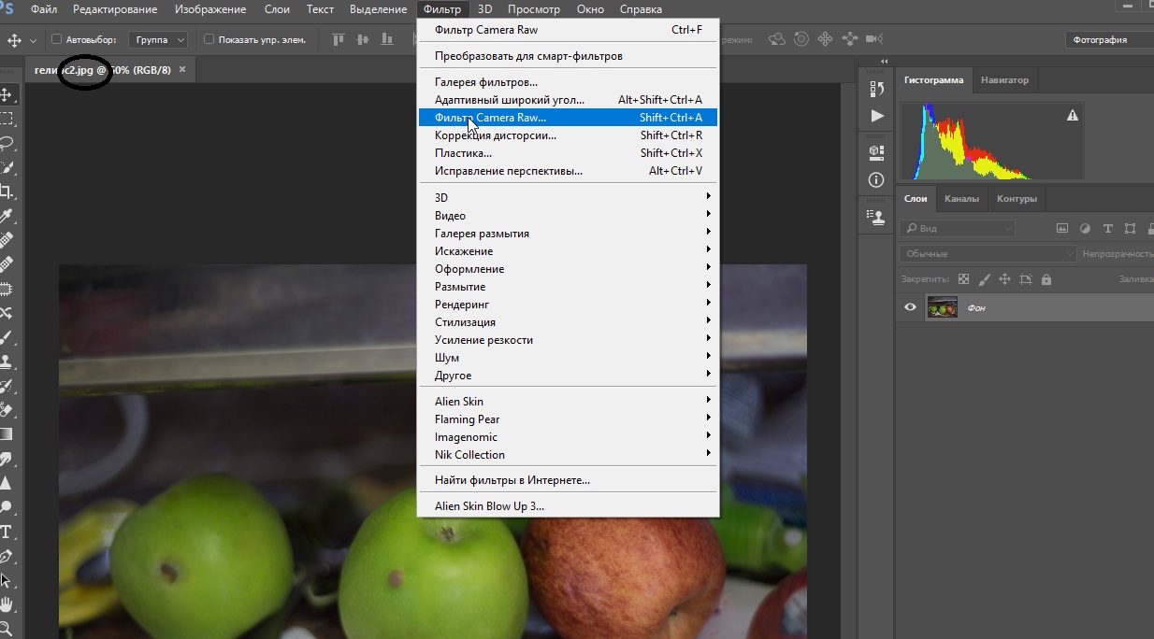Image resolution: width=1154 pixels, height=639 pixels.
Task: Choose Alien Skin Blow Up 3… entry
Action: tap(567, 506)
